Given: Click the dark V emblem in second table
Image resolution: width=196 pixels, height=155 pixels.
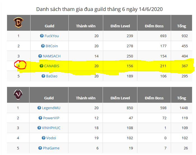Looking at the screenshot, I should [x=18, y=95].
